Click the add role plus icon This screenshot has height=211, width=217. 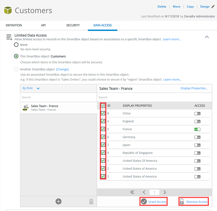[x=58, y=201]
